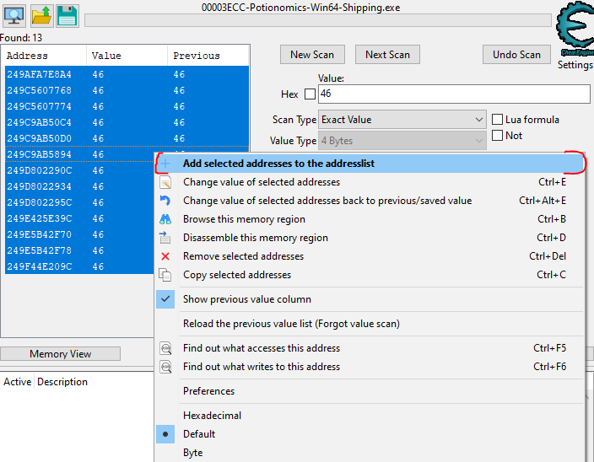The height and width of the screenshot is (462, 594).
Task: Select Copy selected addresses menu item
Action: pyautogui.click(x=236, y=275)
